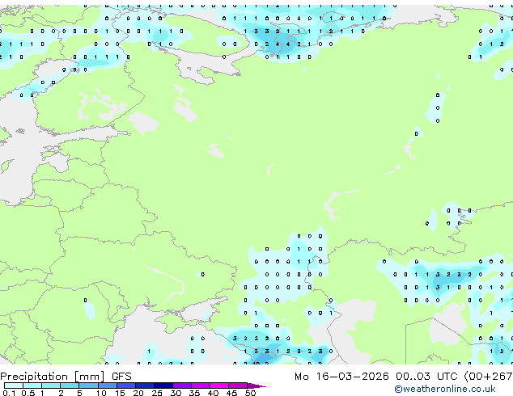Click the '50' legend scale label

point(250,393)
